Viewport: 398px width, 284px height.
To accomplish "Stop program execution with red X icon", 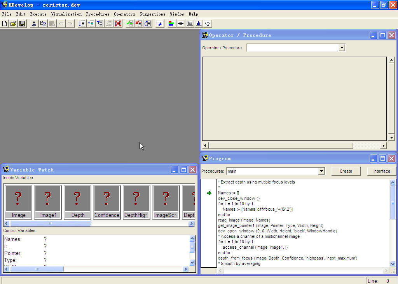I will pos(118,24).
